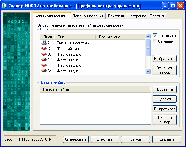Image resolution: width=186 pixels, height=147 pixels.
Task: Click Отменить выбор in Папки и файлы group
Action: click(165, 120)
